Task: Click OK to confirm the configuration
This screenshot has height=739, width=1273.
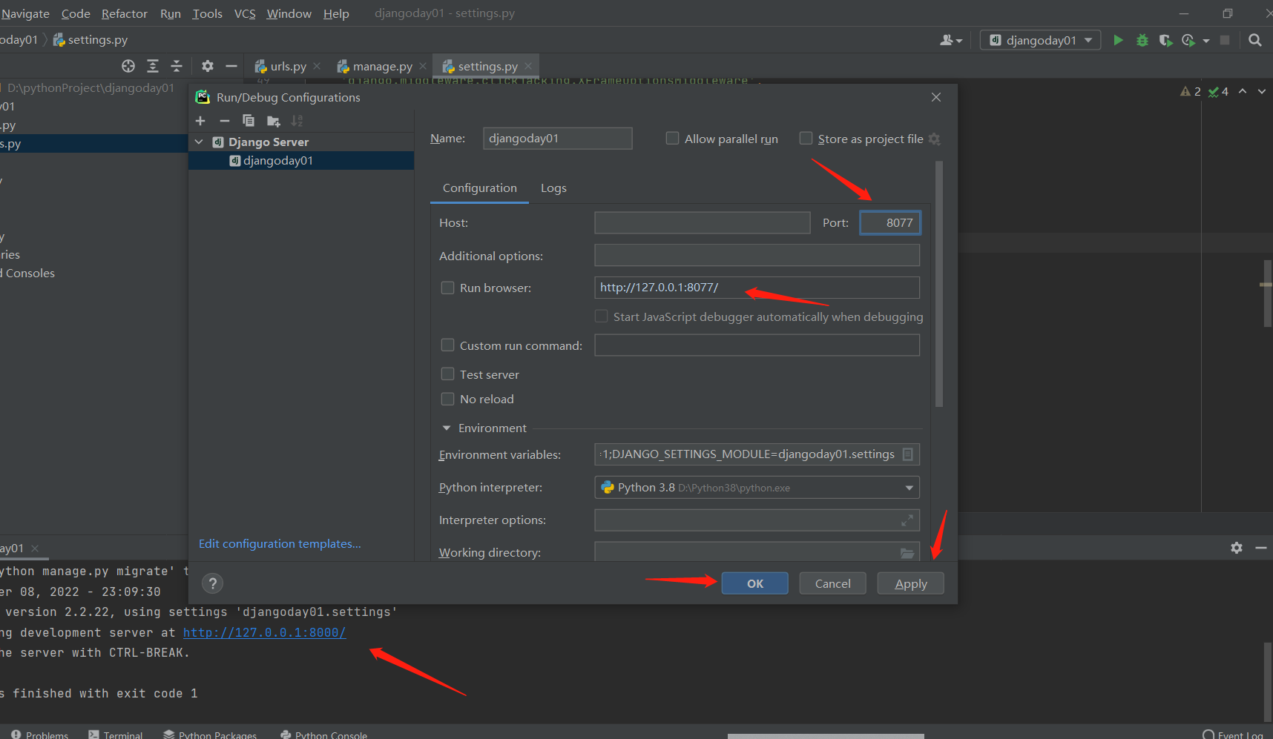Action: point(755,584)
